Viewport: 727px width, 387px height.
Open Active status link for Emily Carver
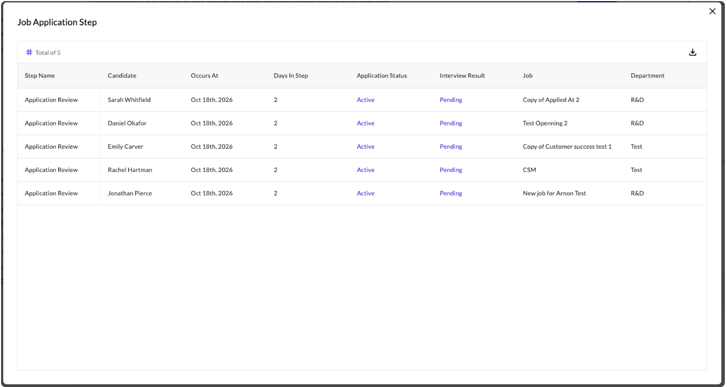(365, 147)
